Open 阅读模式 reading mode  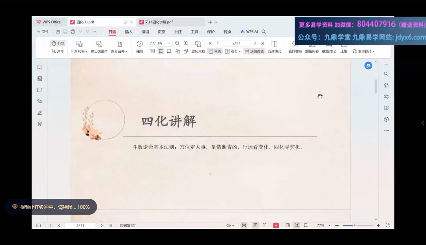(274, 44)
